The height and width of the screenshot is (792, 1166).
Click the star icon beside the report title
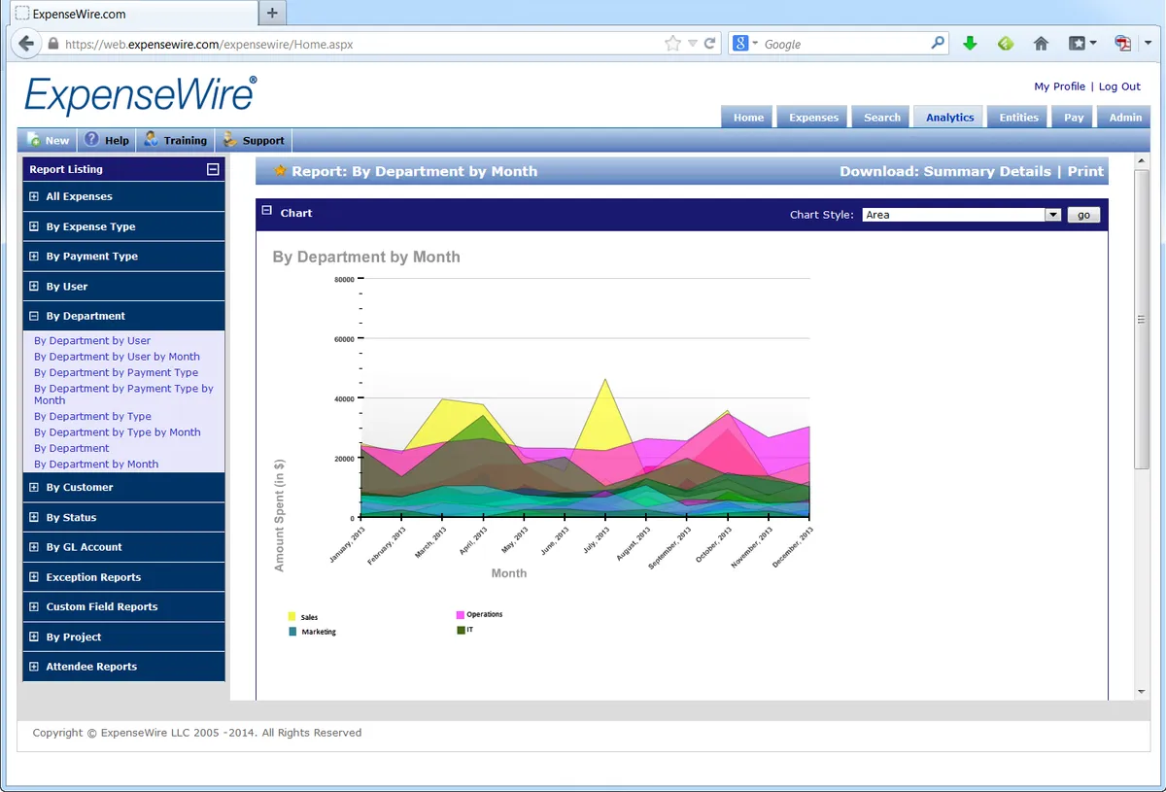click(x=280, y=171)
